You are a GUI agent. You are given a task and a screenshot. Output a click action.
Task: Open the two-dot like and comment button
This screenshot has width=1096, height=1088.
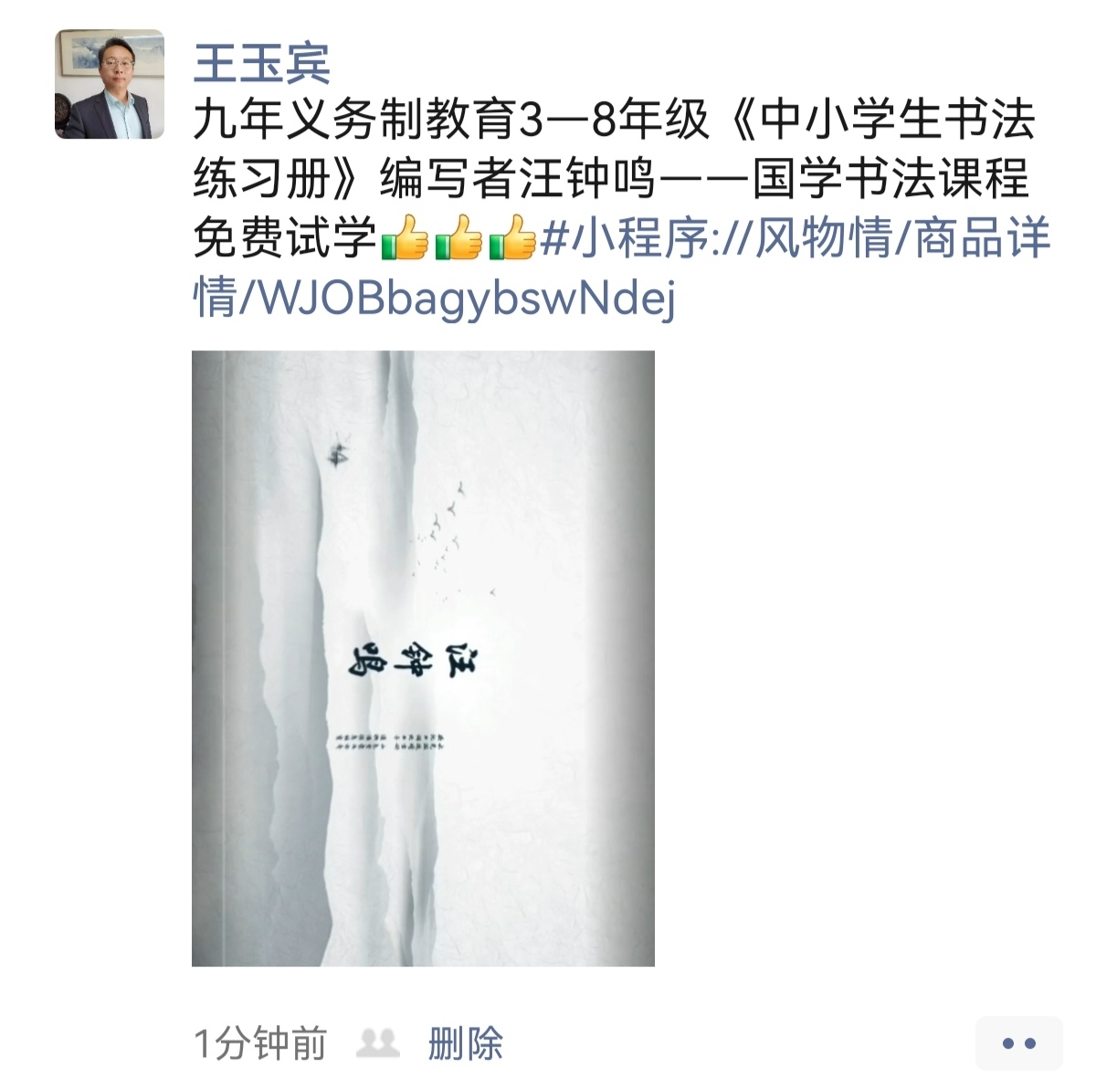coord(1018,1043)
